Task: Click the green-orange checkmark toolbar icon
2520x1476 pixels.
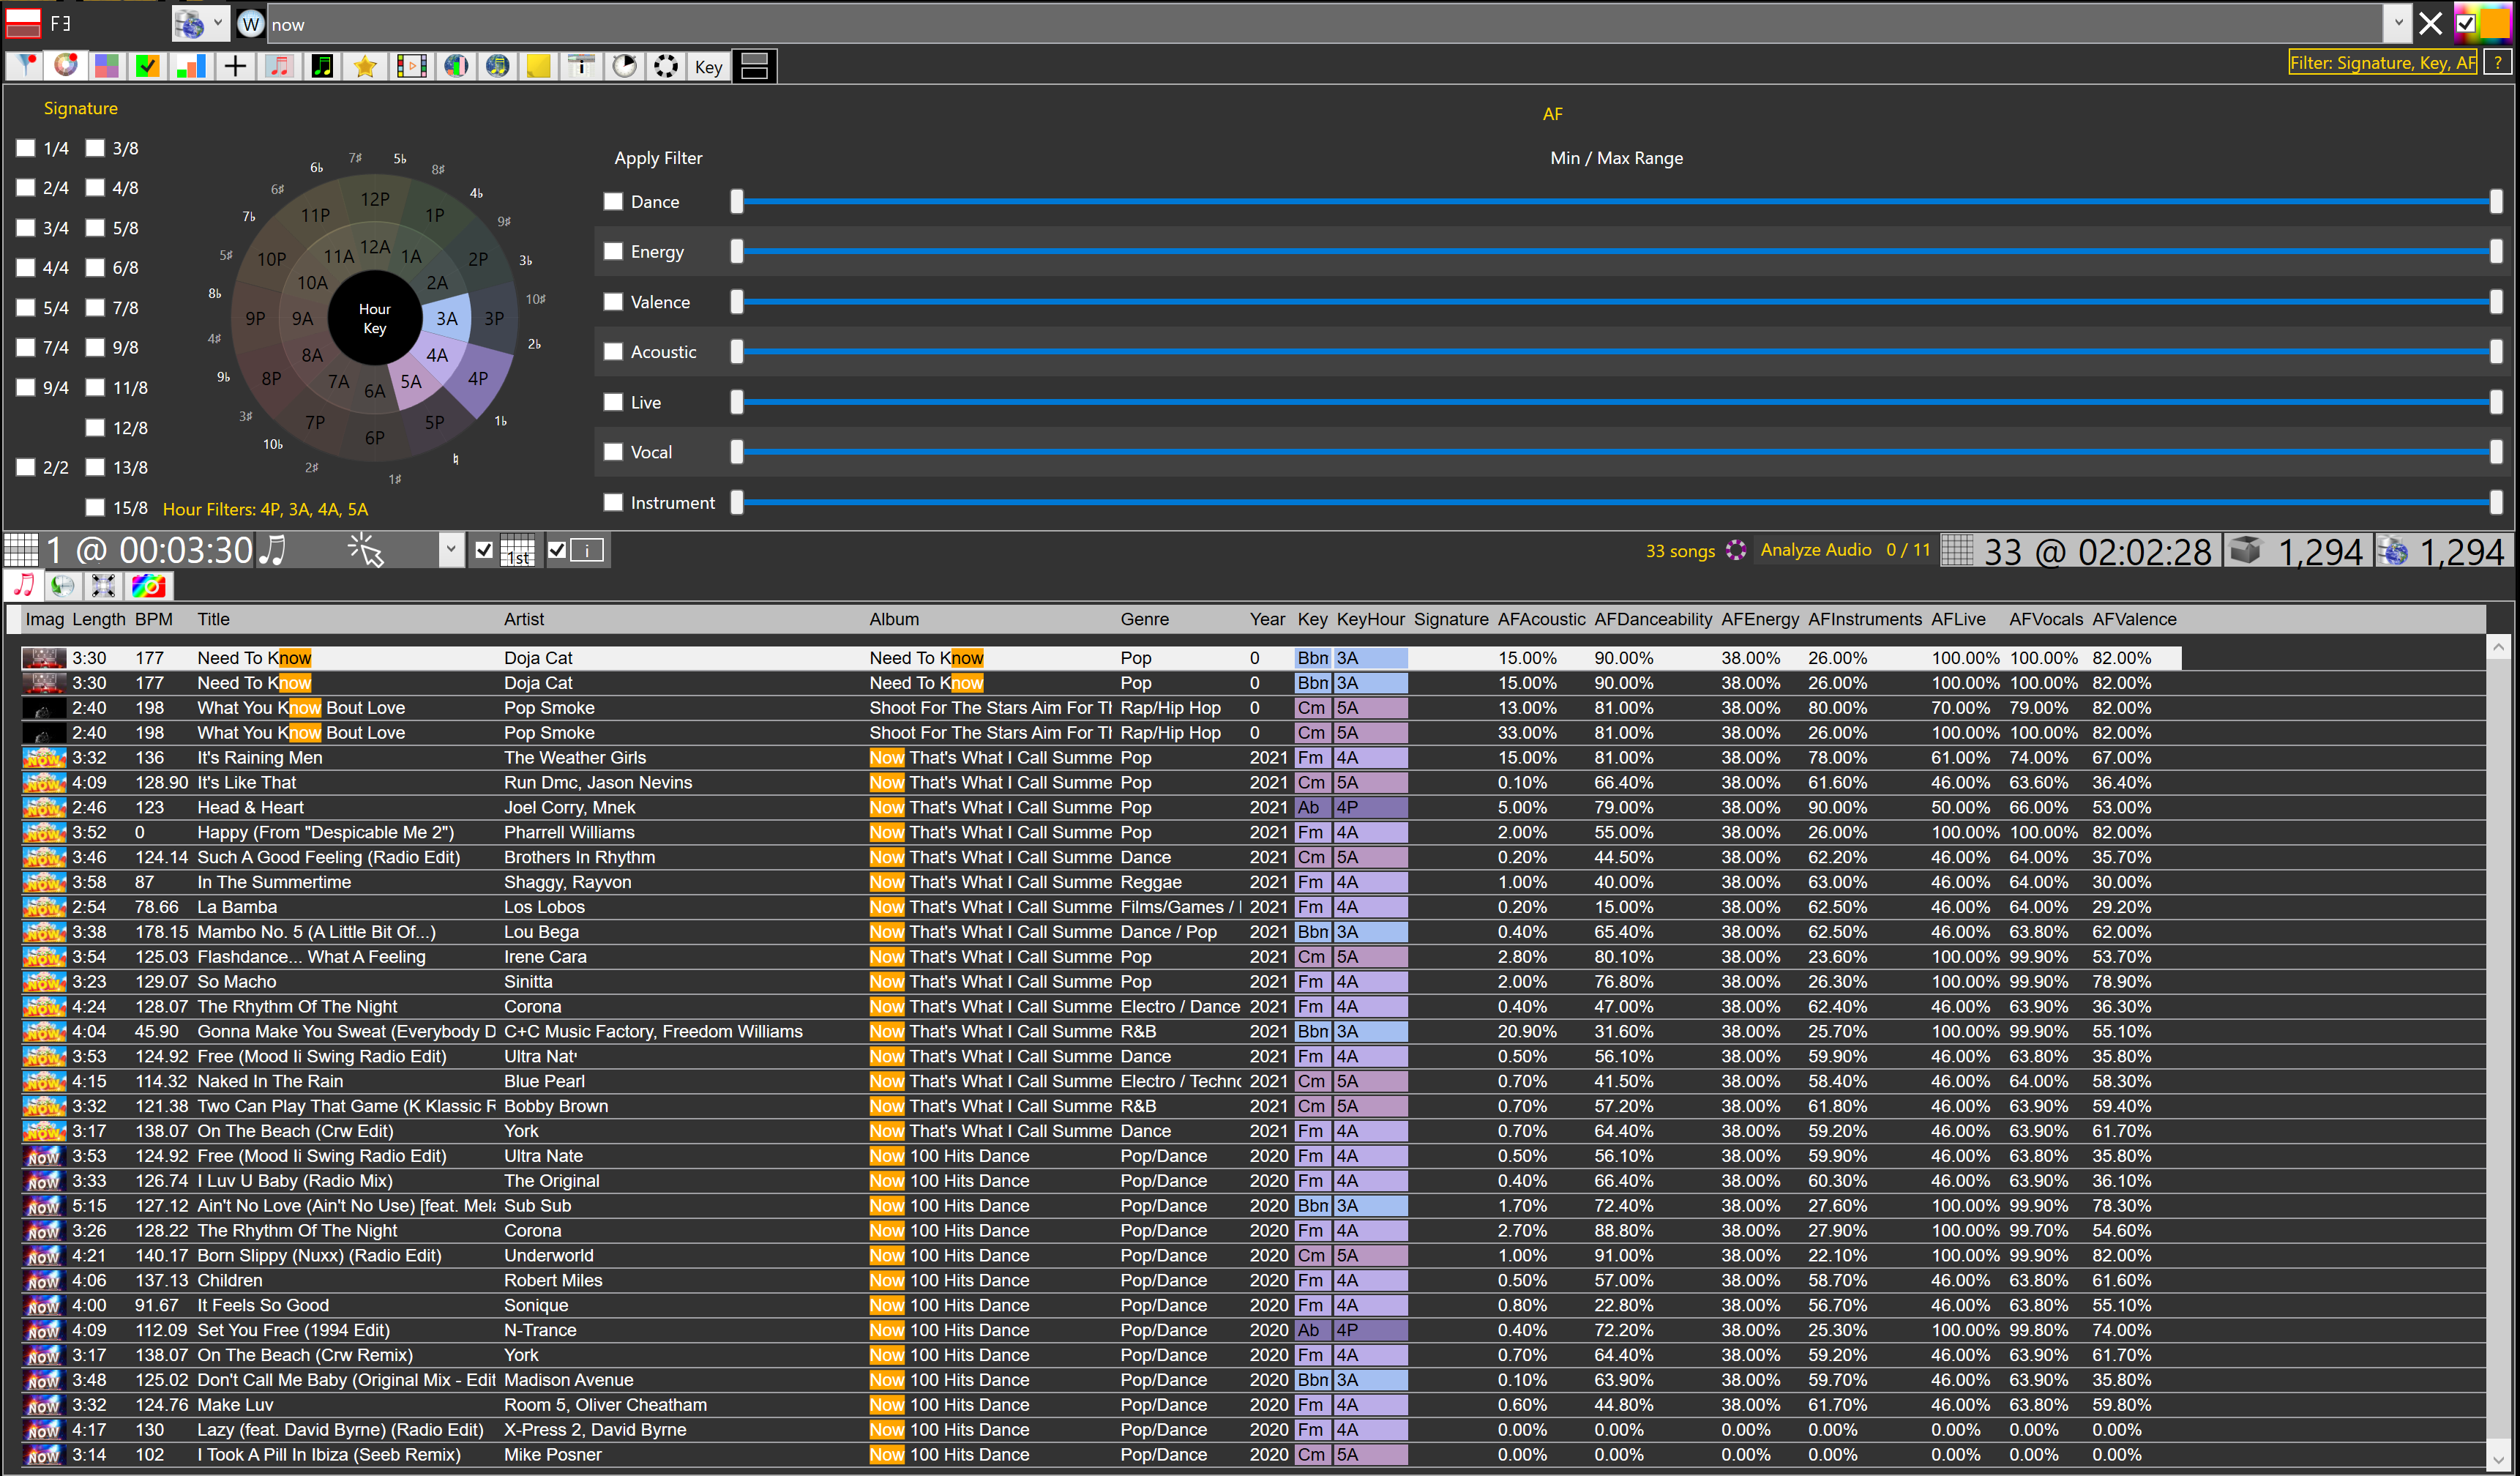Action: pyautogui.click(x=148, y=66)
